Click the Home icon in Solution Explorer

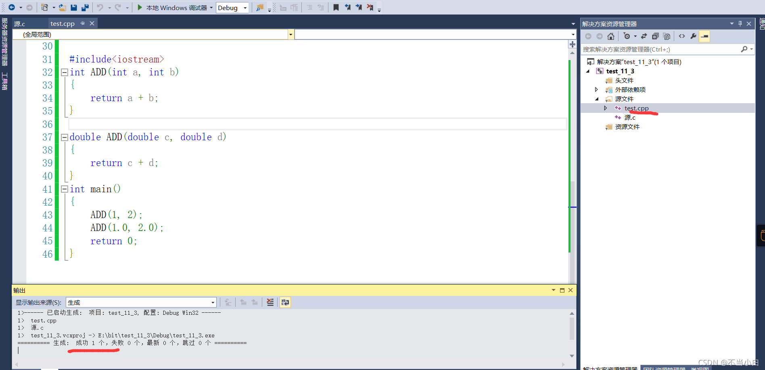611,36
